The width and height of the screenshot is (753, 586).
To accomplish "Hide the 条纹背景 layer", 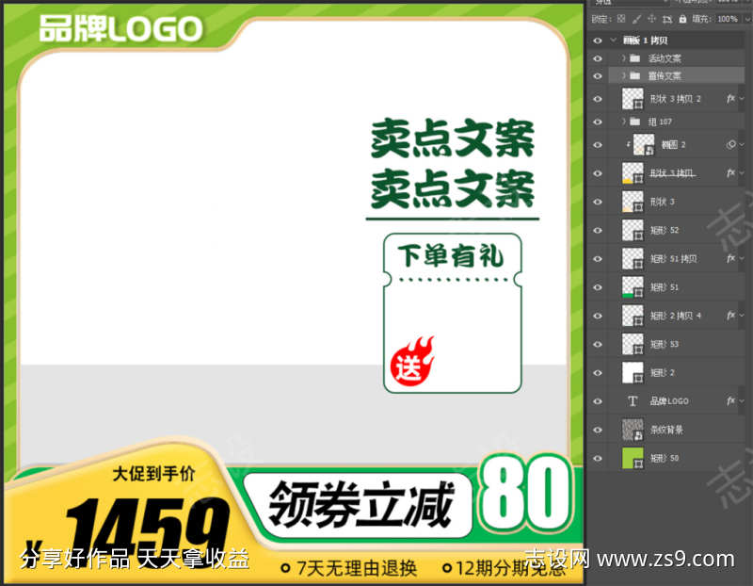I will (x=597, y=430).
